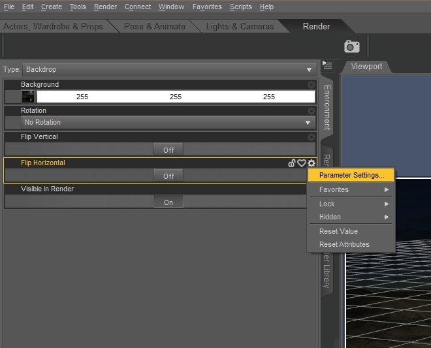Open the Window menu
This screenshot has height=348, width=431.
[171, 7]
